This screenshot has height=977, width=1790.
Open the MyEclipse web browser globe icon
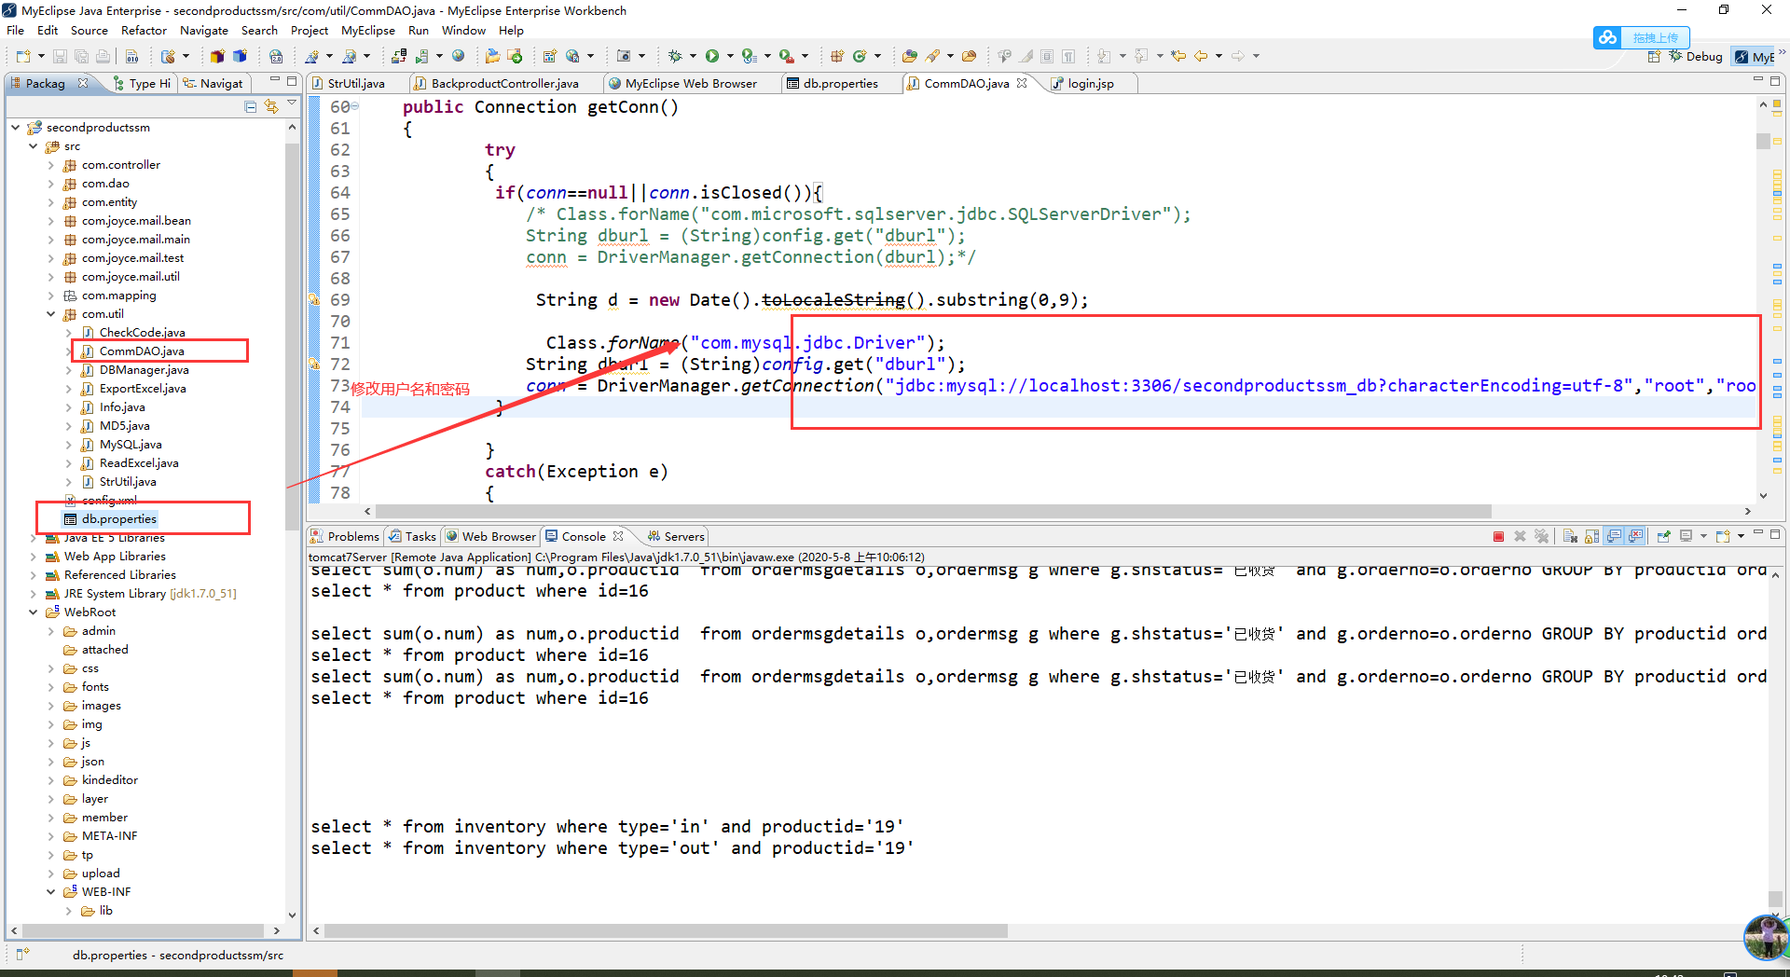[x=458, y=56]
